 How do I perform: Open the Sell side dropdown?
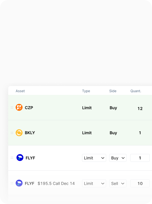[118, 184]
